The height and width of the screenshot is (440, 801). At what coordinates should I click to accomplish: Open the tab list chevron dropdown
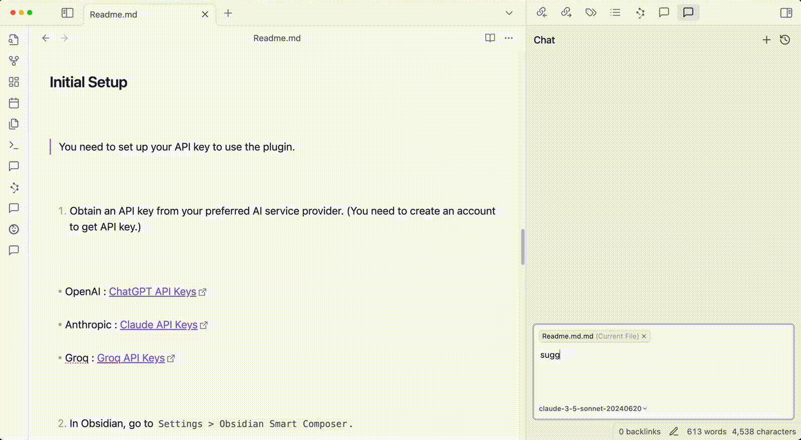click(x=509, y=13)
